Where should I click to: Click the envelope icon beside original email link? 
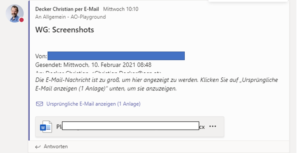click(39, 104)
